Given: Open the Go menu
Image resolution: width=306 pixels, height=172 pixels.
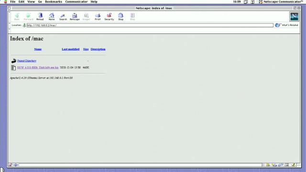Looking at the screenshot, I should coord(40,2).
